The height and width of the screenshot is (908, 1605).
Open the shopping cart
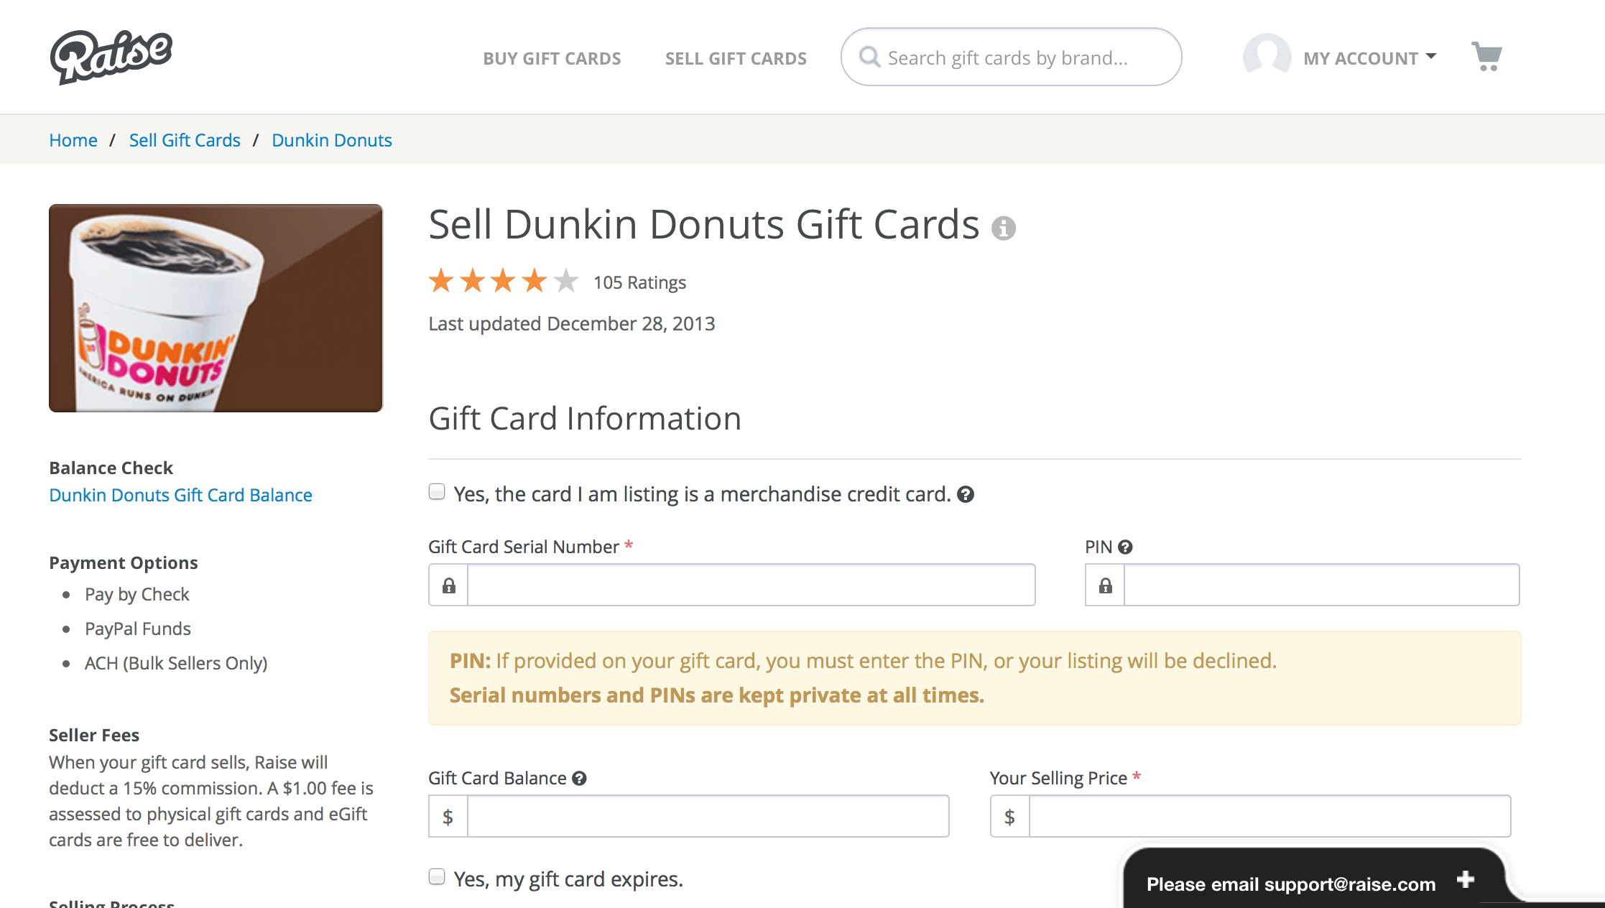point(1486,57)
